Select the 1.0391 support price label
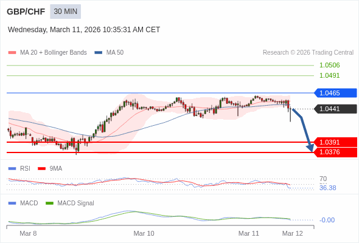This screenshot has width=359, height=243. pos(335,142)
